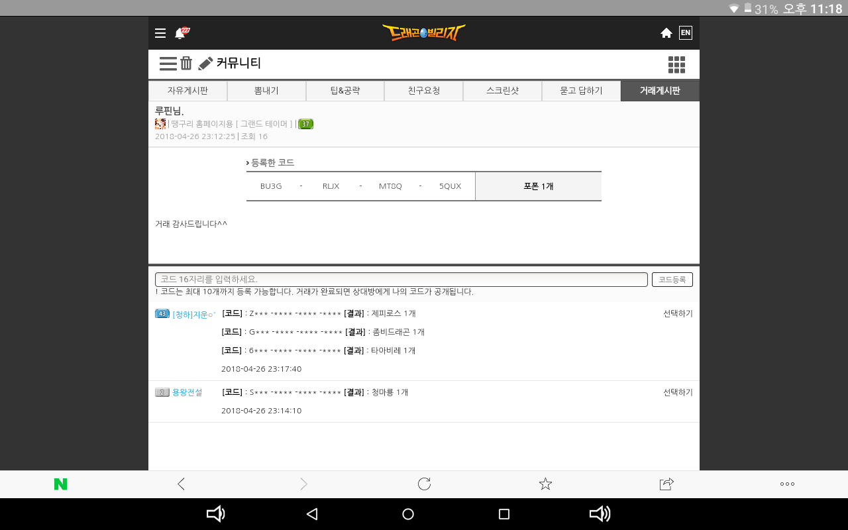848x530 pixels.
Task: Open the grid menu icon
Action: (676, 64)
